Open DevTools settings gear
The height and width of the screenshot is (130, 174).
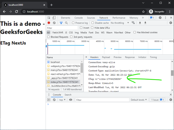click(160, 18)
